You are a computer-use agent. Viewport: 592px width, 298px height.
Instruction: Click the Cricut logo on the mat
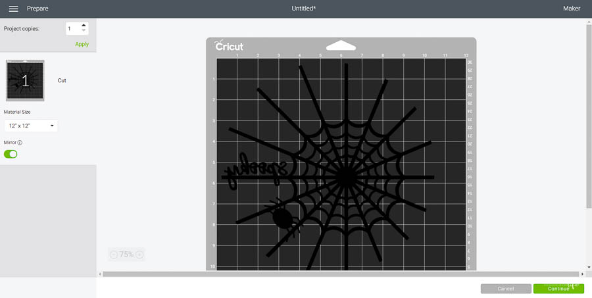[x=229, y=47]
